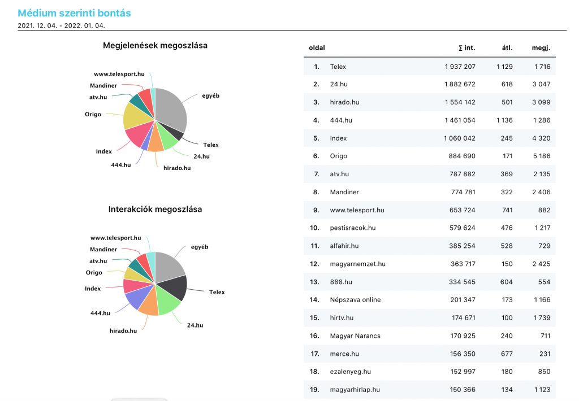Screen dimensions: 579x401
Task: Select the hirado.hu row name in table
Action: click(x=344, y=102)
